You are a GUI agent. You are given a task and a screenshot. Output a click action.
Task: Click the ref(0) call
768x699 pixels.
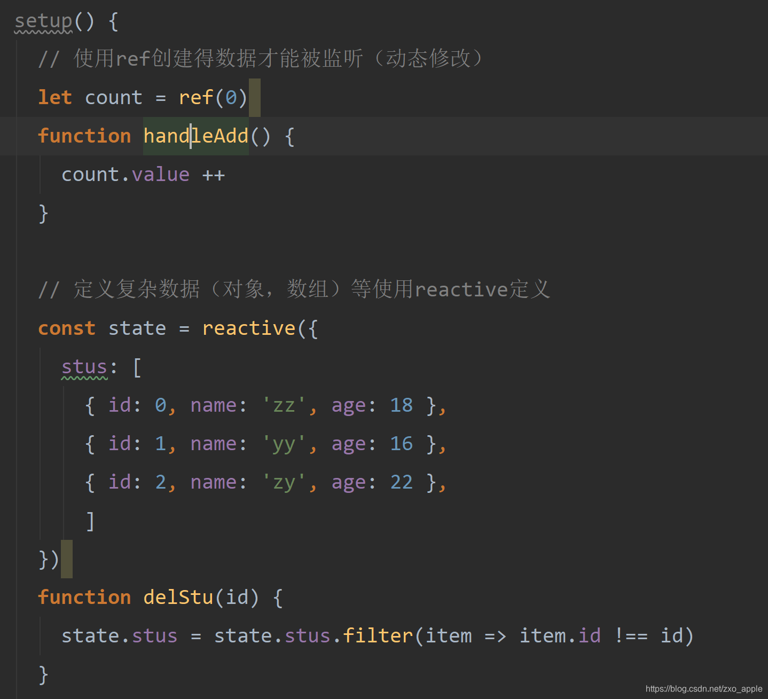pyautogui.click(x=213, y=98)
